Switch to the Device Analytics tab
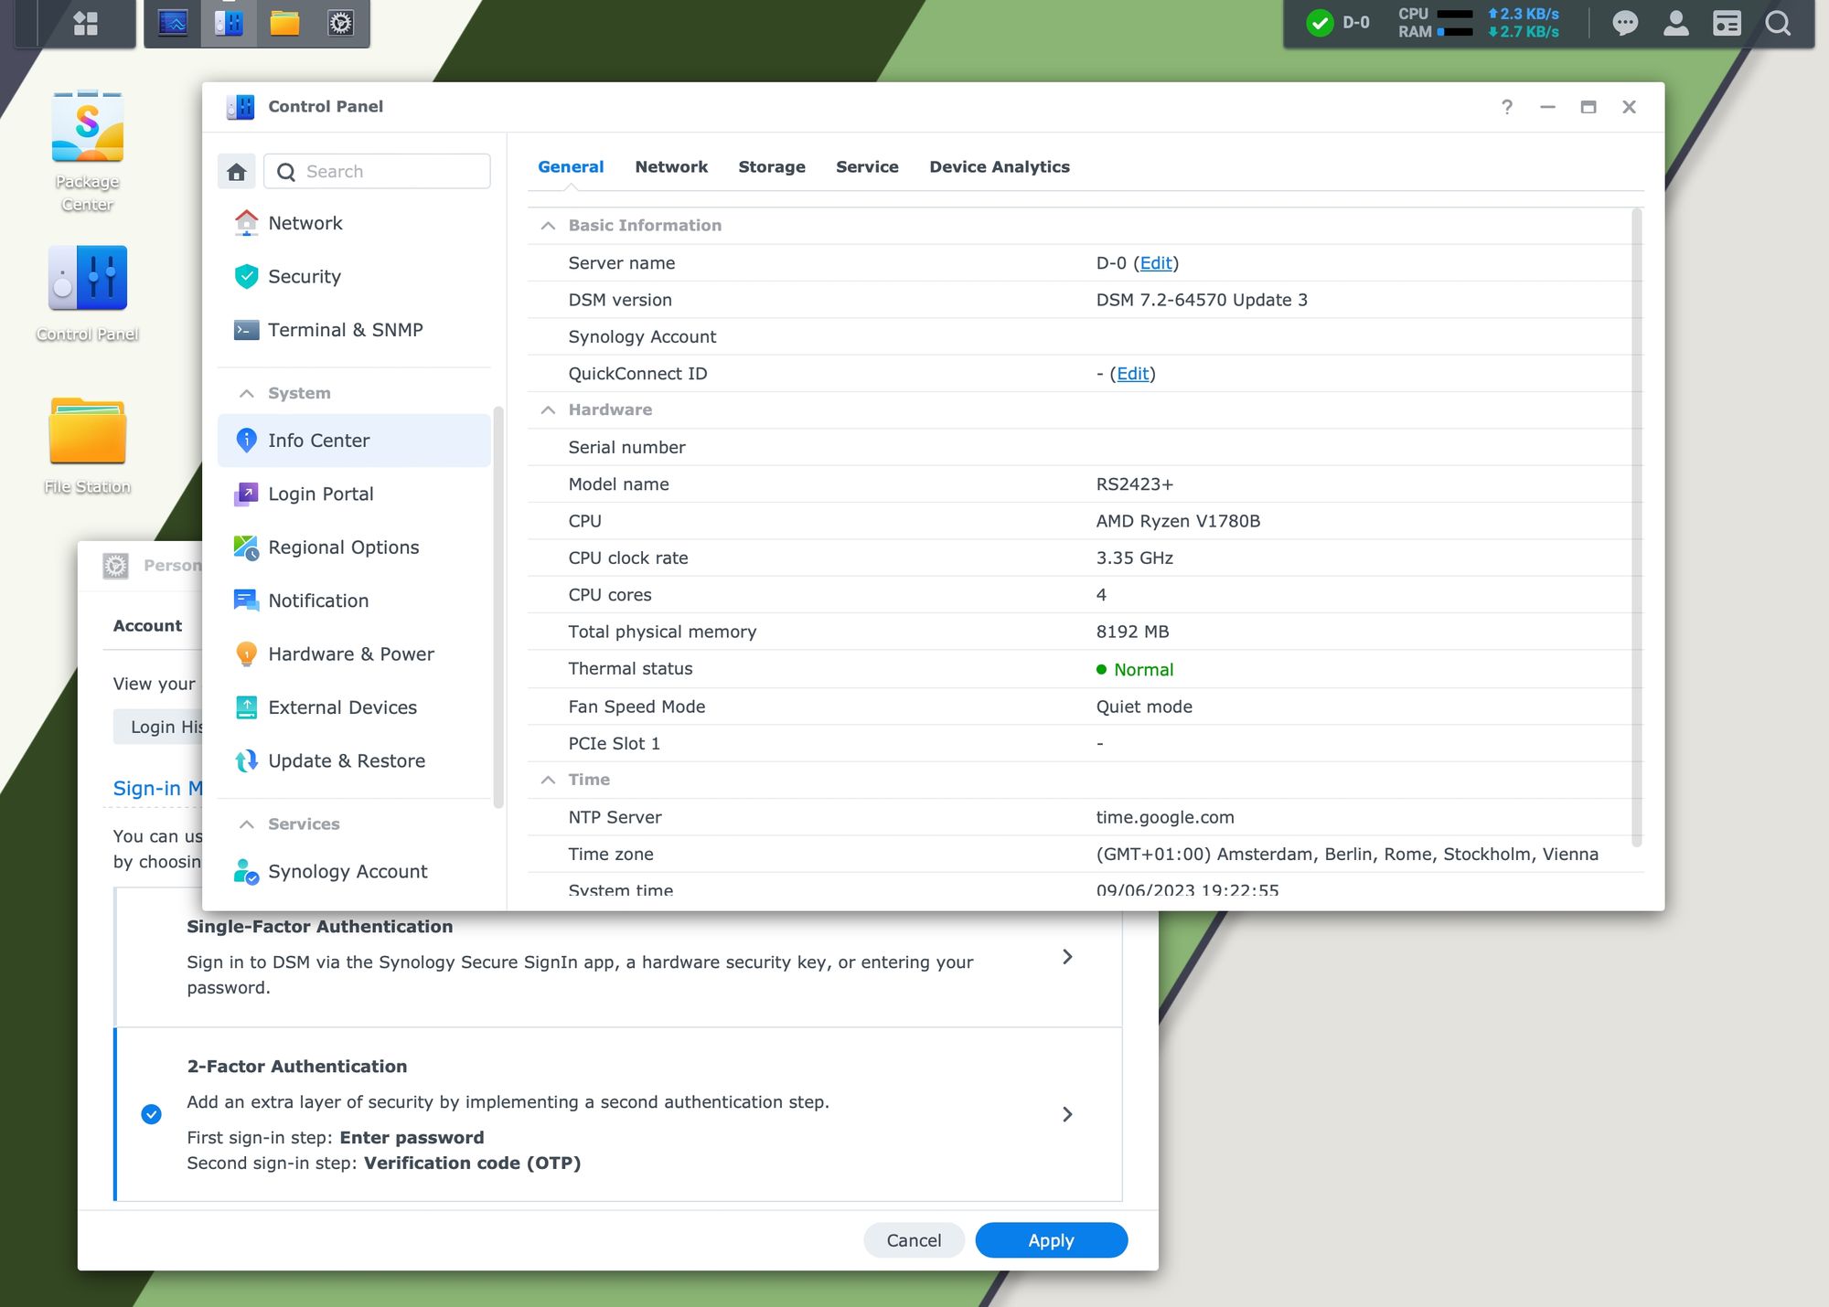 tap(1000, 167)
